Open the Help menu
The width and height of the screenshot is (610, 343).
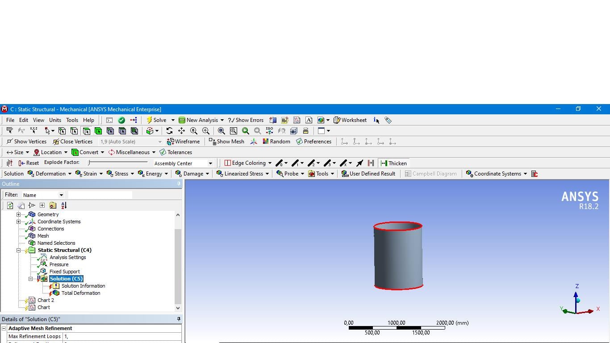coord(88,120)
